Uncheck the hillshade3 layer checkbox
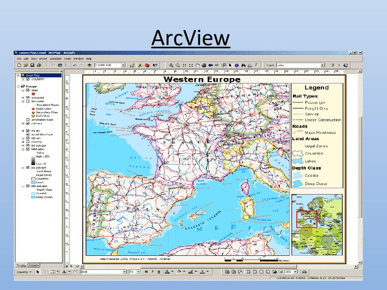Screen dimensions: 387x290 (x=28, y=149)
